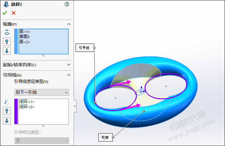Screen dimensions: 225x146
Task: Click the panel collapse handle on the divider
Action: click(75, 106)
